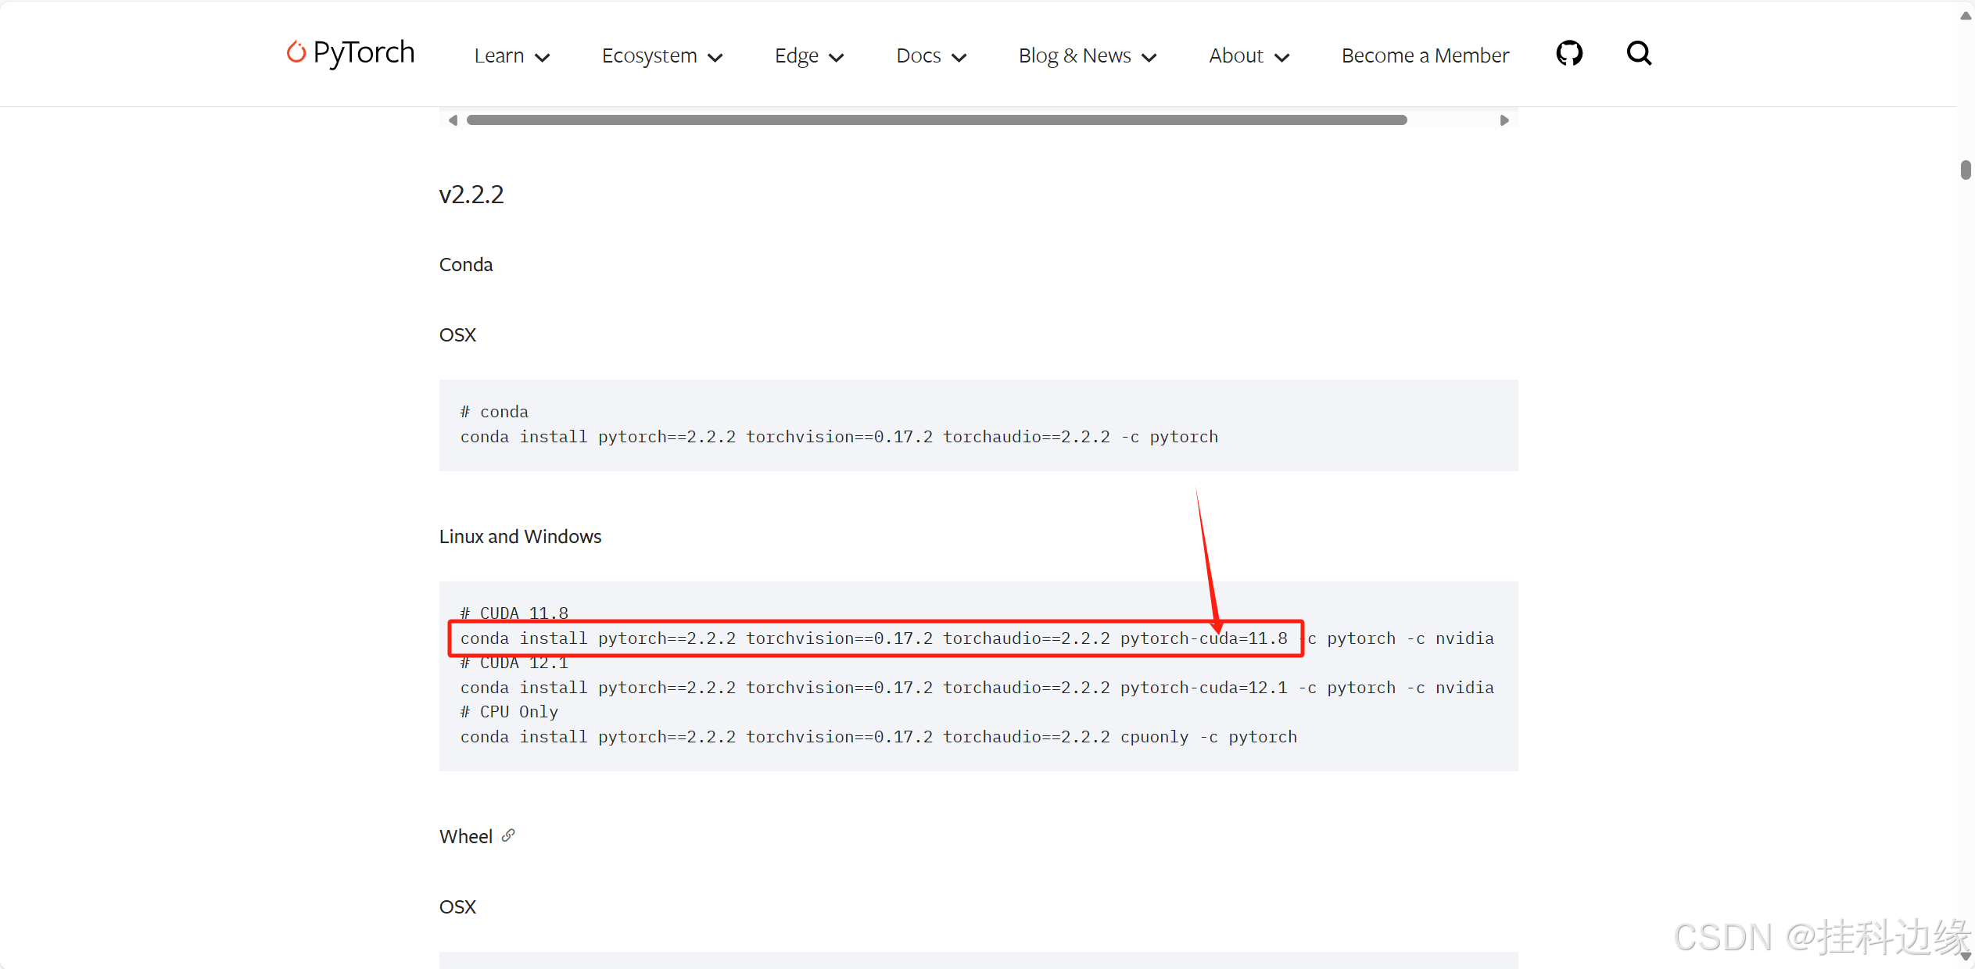1975x969 pixels.
Task: Click the search magnifier icon
Action: 1639,54
